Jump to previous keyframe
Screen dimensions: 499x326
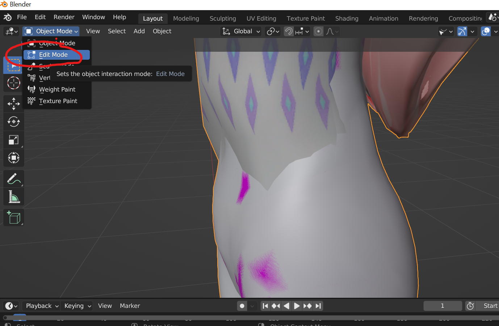pyautogui.click(x=276, y=306)
